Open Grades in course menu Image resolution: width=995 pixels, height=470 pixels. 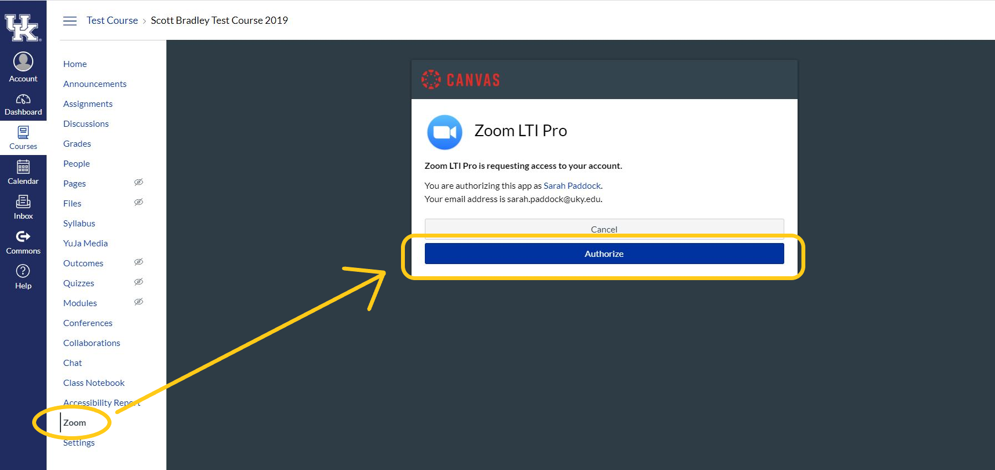pos(77,143)
